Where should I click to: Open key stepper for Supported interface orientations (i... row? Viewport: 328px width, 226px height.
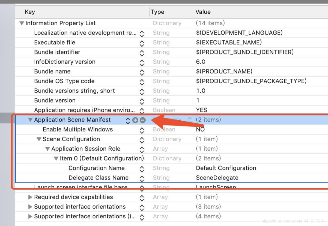pos(142,217)
